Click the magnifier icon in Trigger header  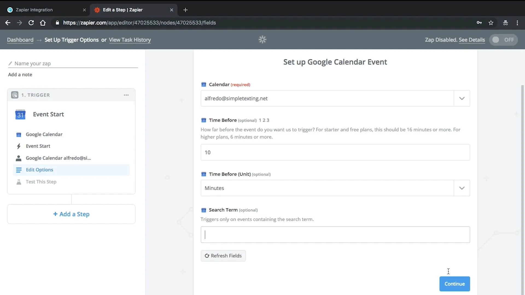(x=15, y=95)
